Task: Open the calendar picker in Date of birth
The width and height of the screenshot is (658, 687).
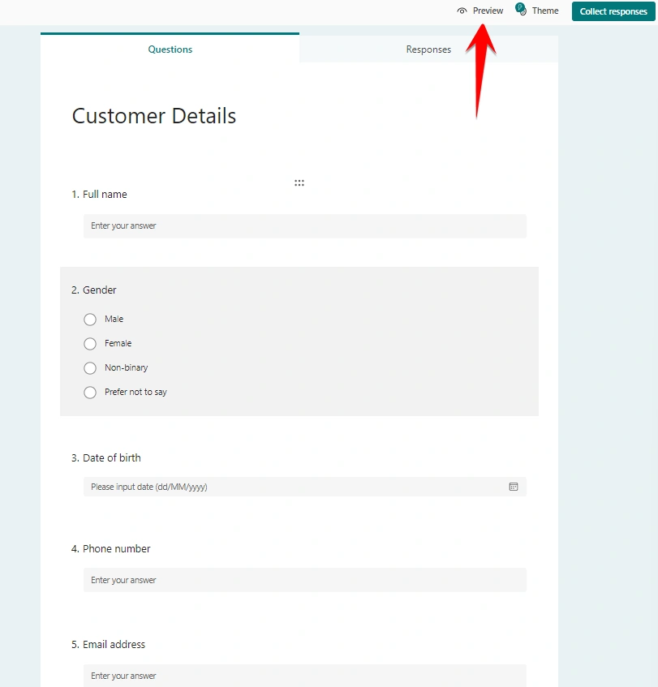Action: pos(514,487)
